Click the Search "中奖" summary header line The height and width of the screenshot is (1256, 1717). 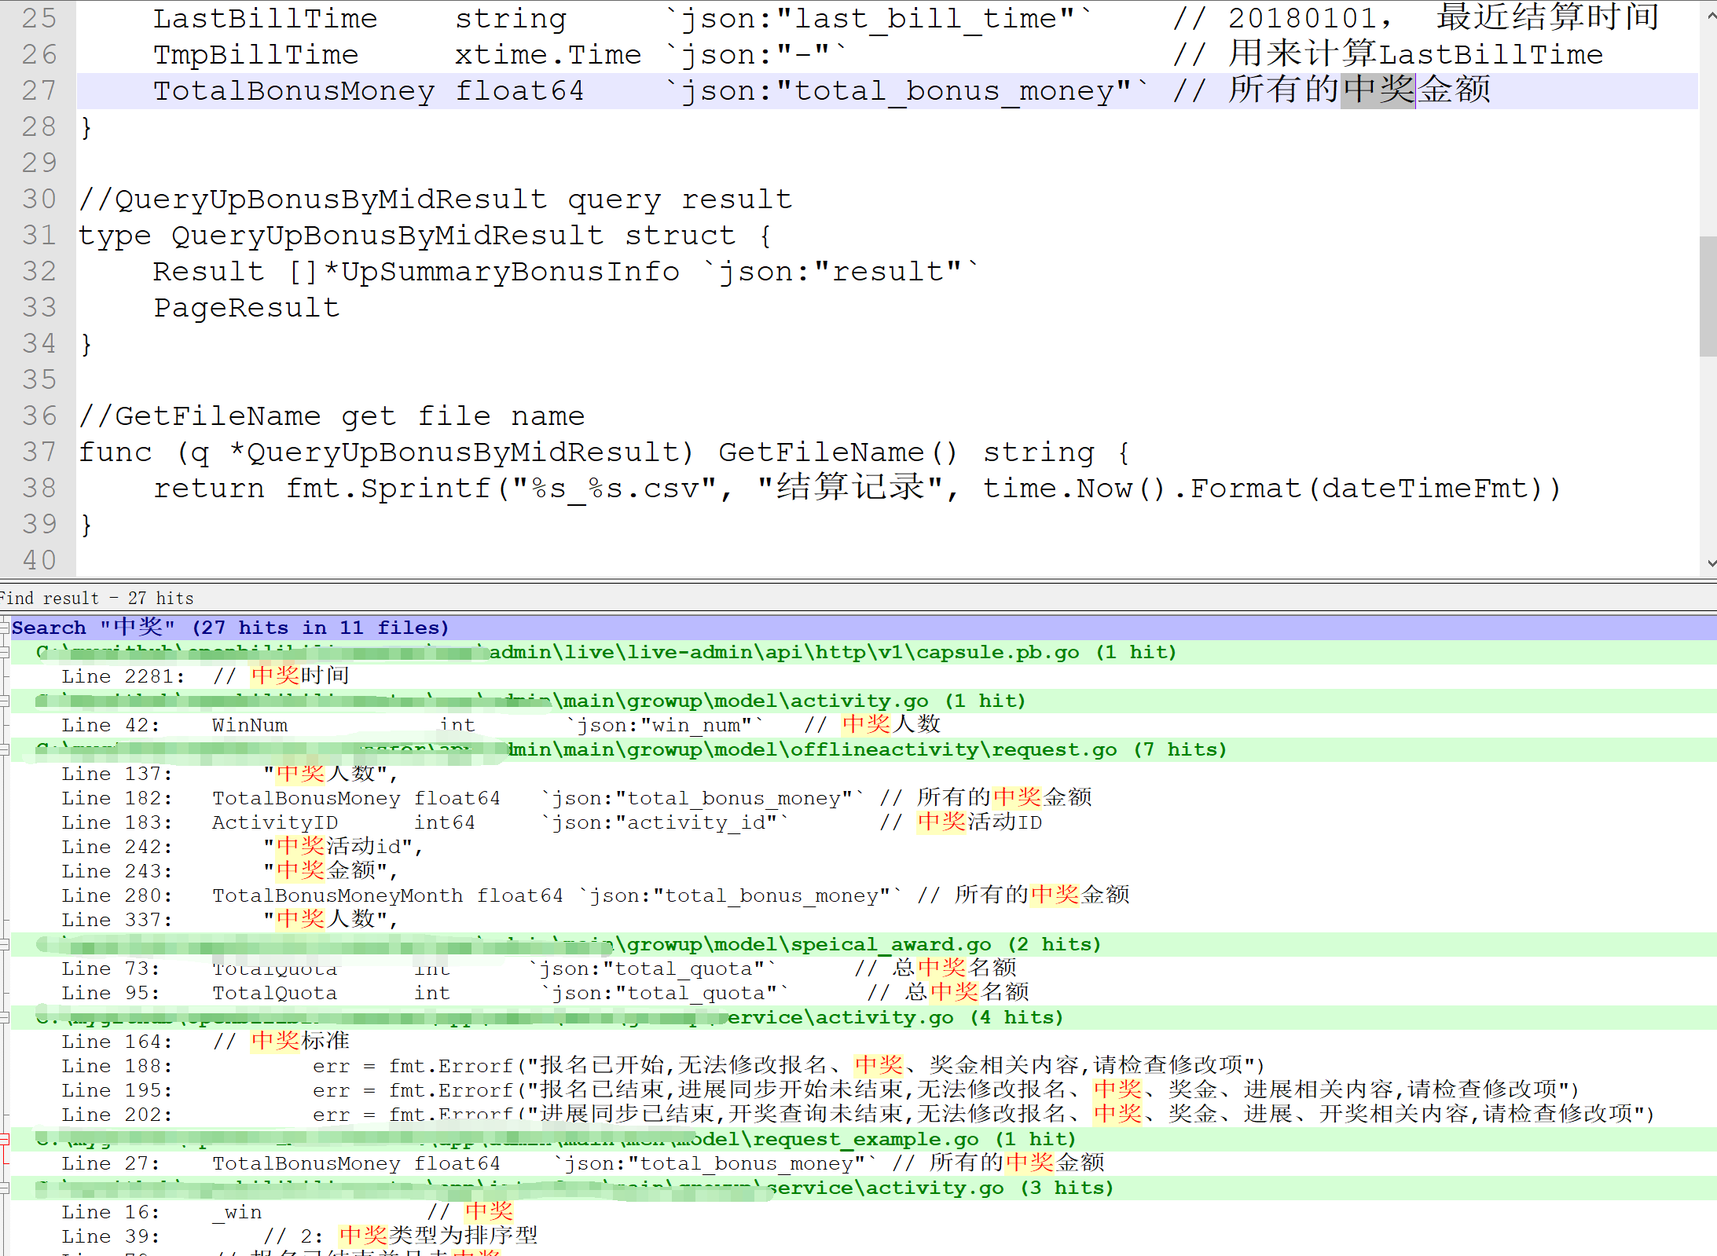[x=229, y=628]
